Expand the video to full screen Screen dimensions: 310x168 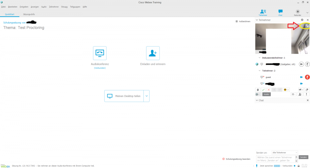(307, 26)
